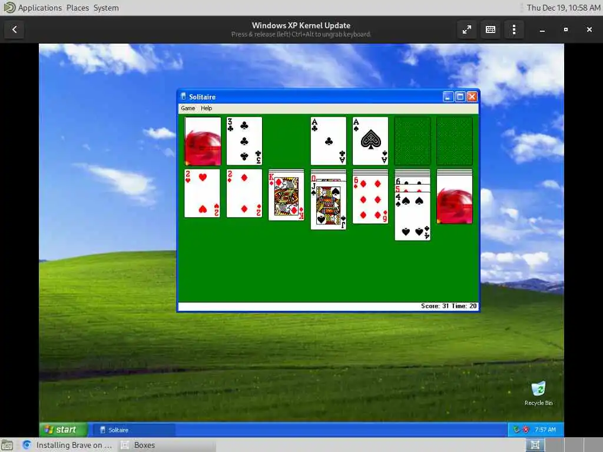Open the Boxes three-dot menu
The width and height of the screenshot is (603, 452).
(x=514, y=29)
